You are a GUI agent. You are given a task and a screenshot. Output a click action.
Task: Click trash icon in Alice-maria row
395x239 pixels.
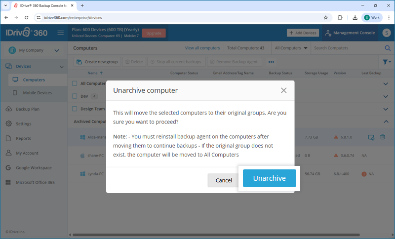pos(382,137)
